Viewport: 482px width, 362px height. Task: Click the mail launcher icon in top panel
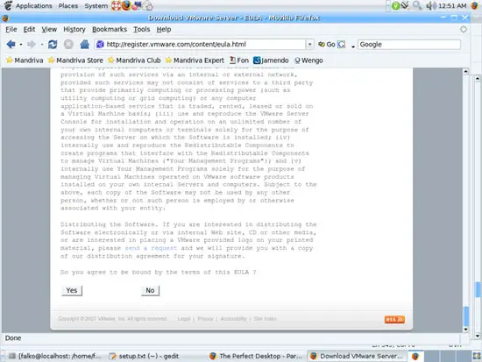137,5
